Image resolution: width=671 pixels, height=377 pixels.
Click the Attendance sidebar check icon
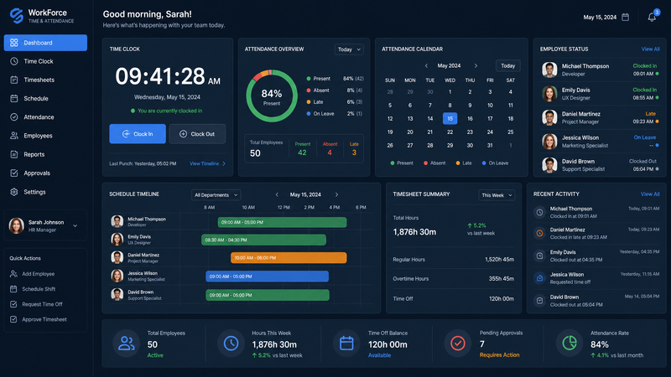pos(14,117)
